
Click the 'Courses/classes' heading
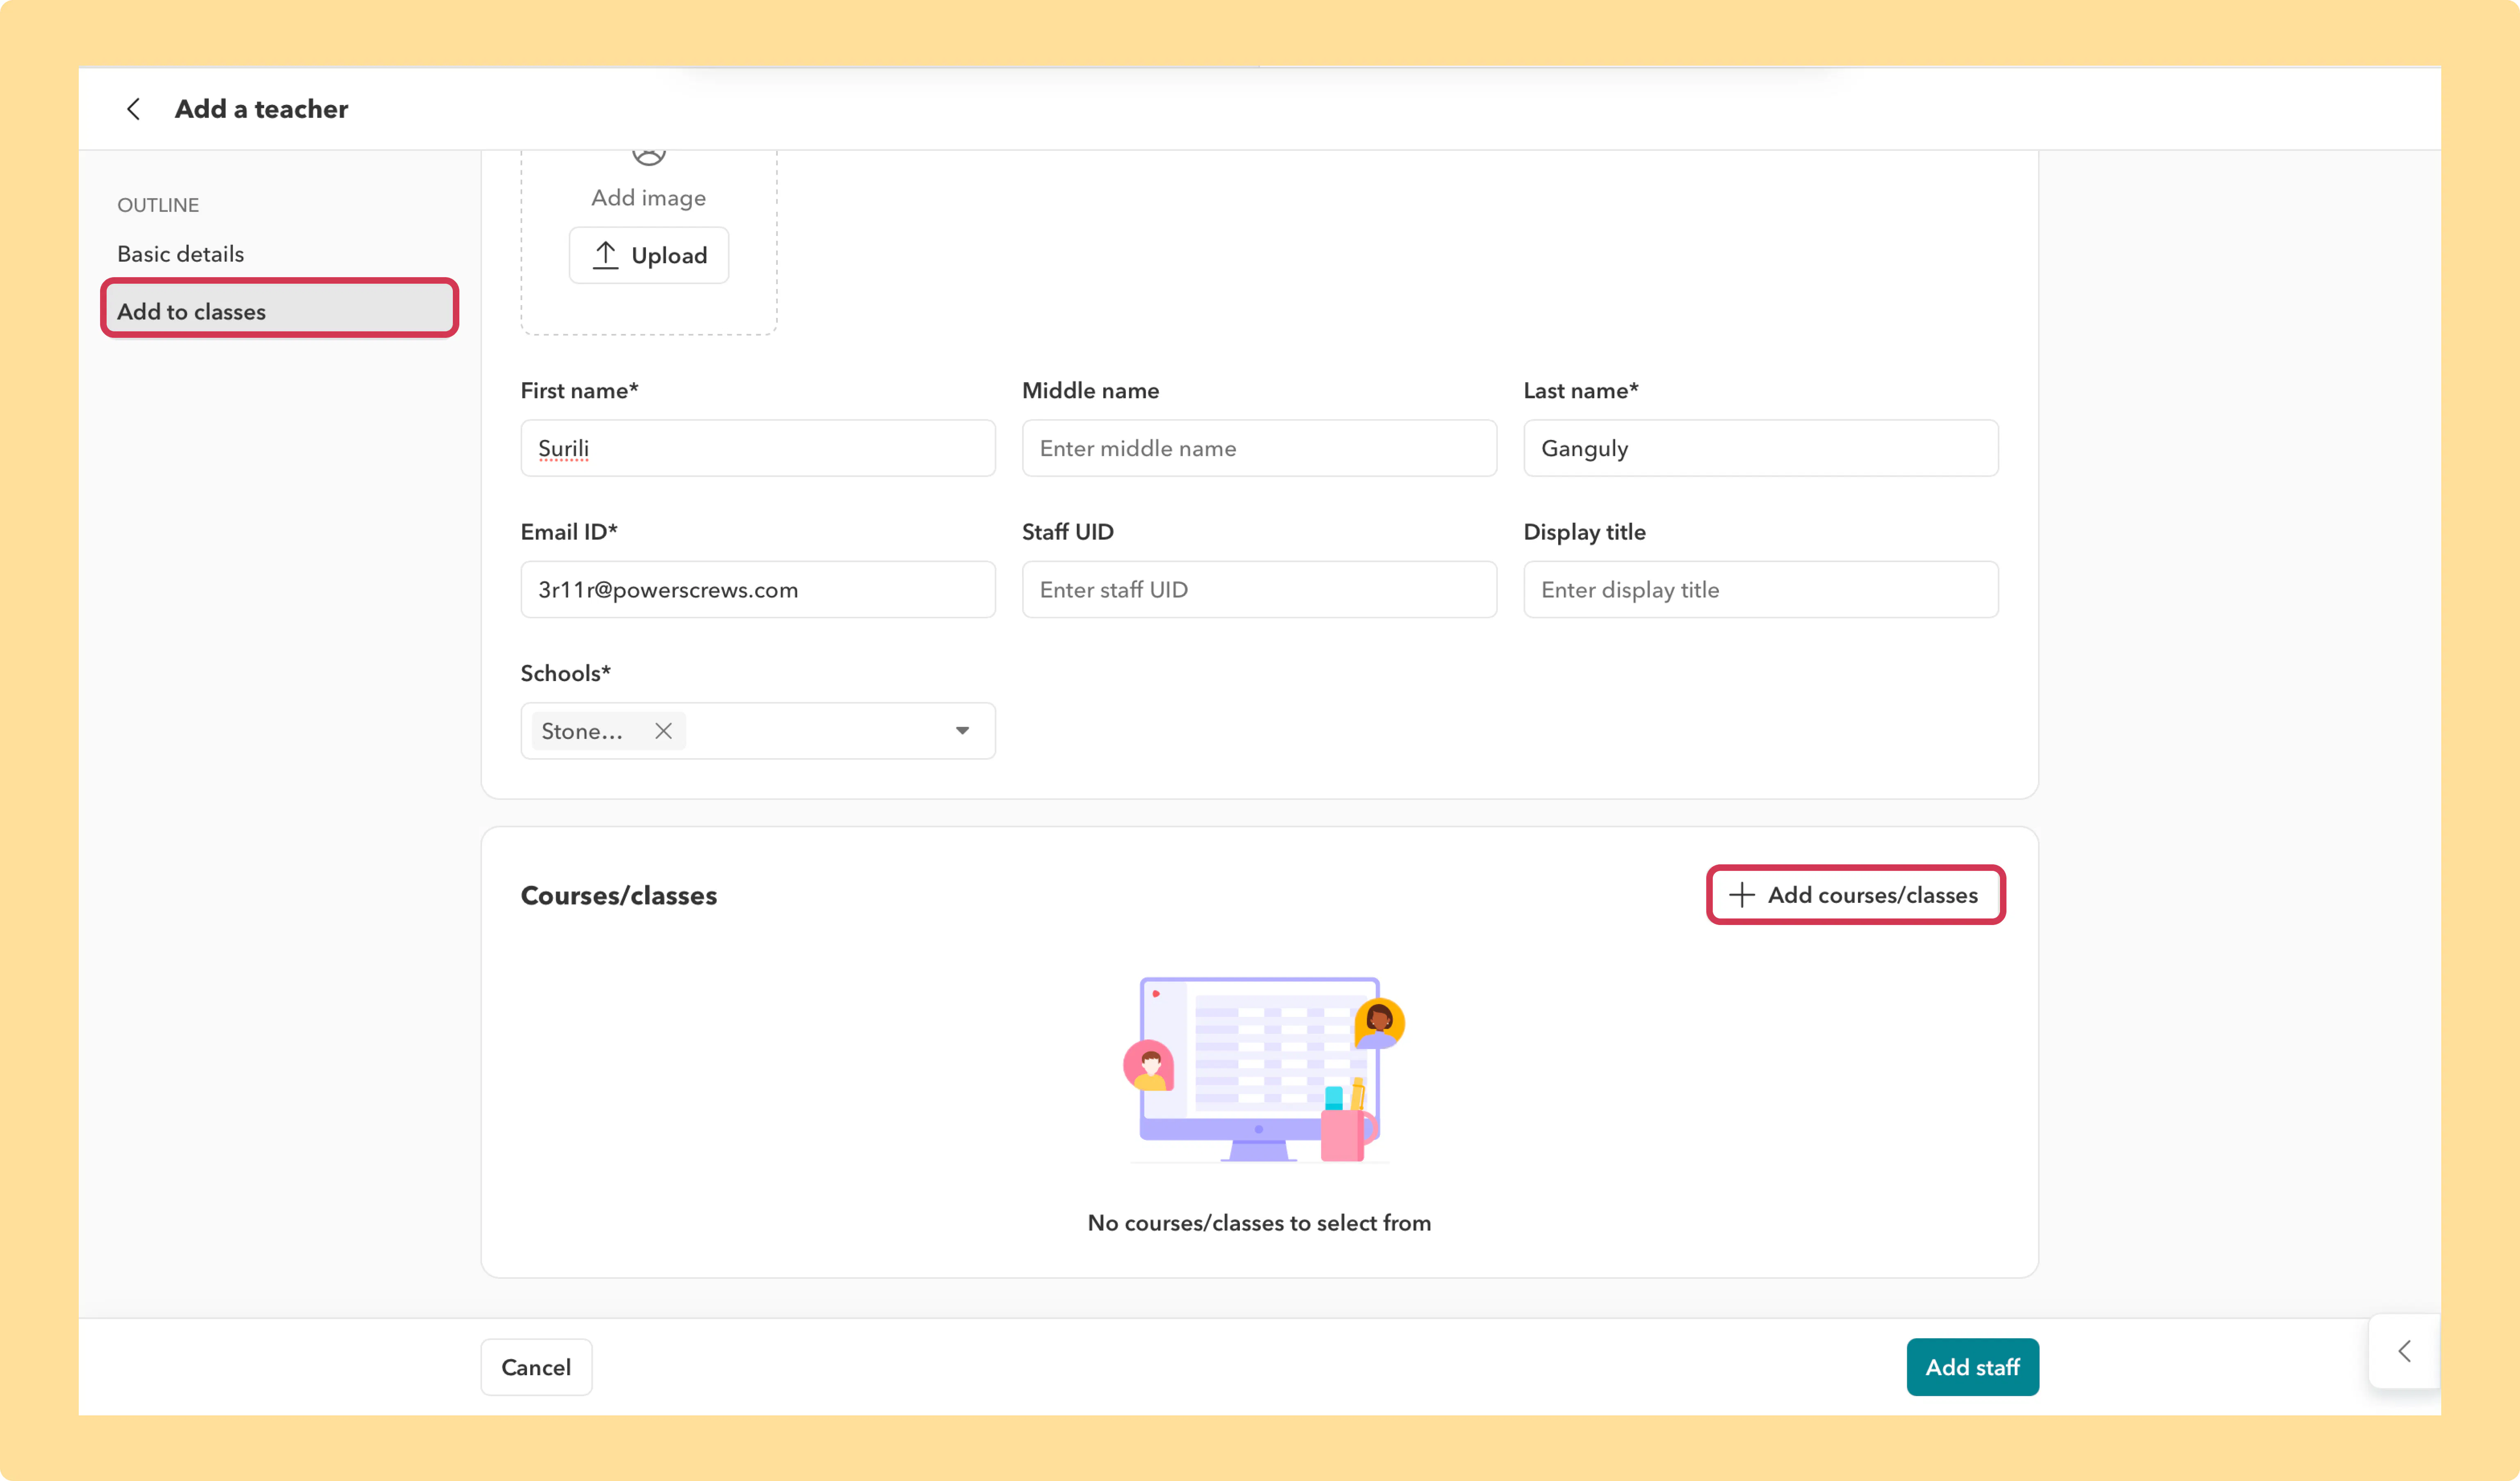[619, 896]
